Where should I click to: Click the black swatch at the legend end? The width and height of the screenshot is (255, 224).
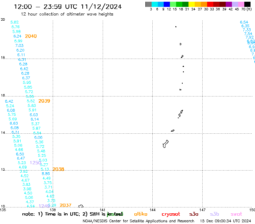point(247,4)
